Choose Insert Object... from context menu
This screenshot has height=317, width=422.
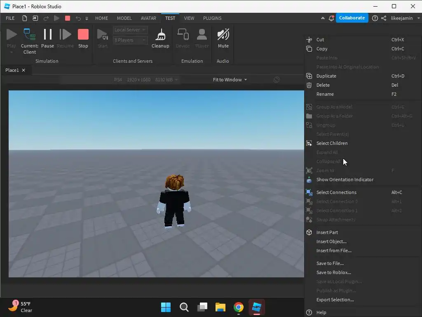(x=363, y=241)
